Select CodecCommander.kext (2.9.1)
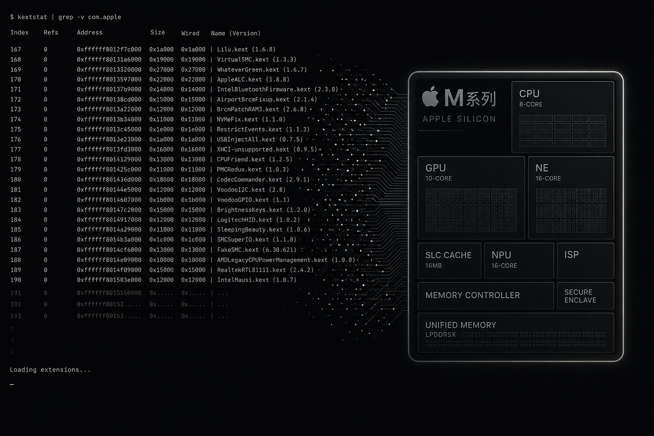Viewport: 654px width, 436px height. coord(263,179)
